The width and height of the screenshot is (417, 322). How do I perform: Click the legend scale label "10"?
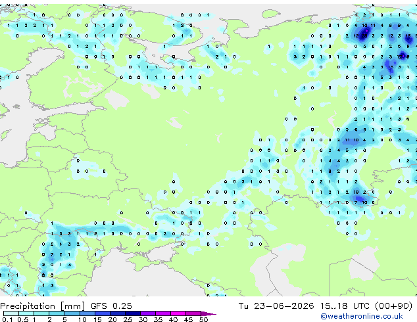coord(82,319)
